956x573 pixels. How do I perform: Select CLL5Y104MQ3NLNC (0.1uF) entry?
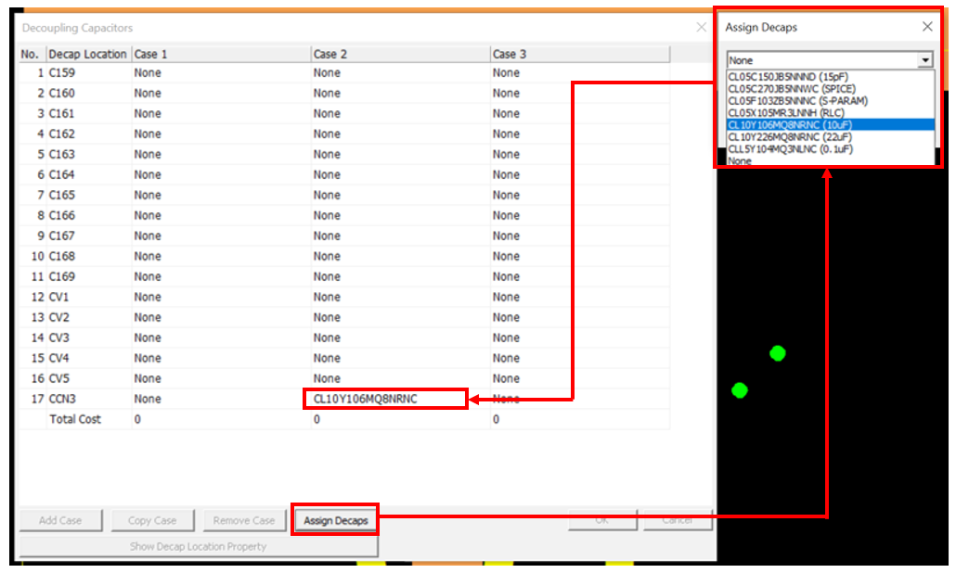pyautogui.click(x=790, y=148)
